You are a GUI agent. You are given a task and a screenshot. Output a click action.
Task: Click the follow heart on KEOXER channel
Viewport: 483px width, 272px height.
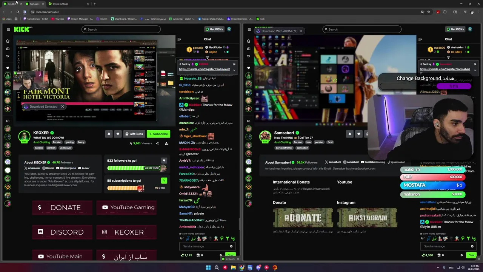click(x=118, y=134)
